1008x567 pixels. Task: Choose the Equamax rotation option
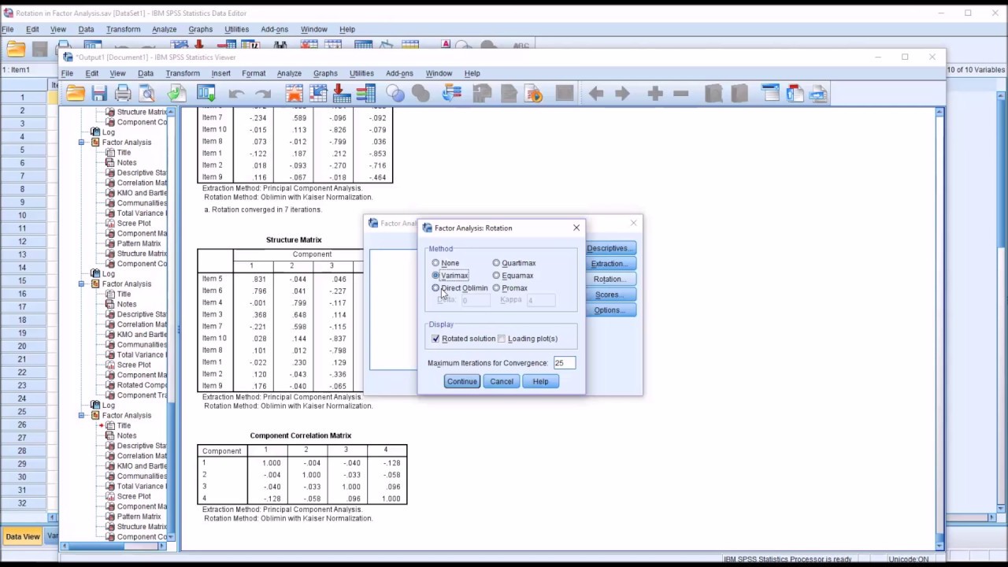click(496, 276)
